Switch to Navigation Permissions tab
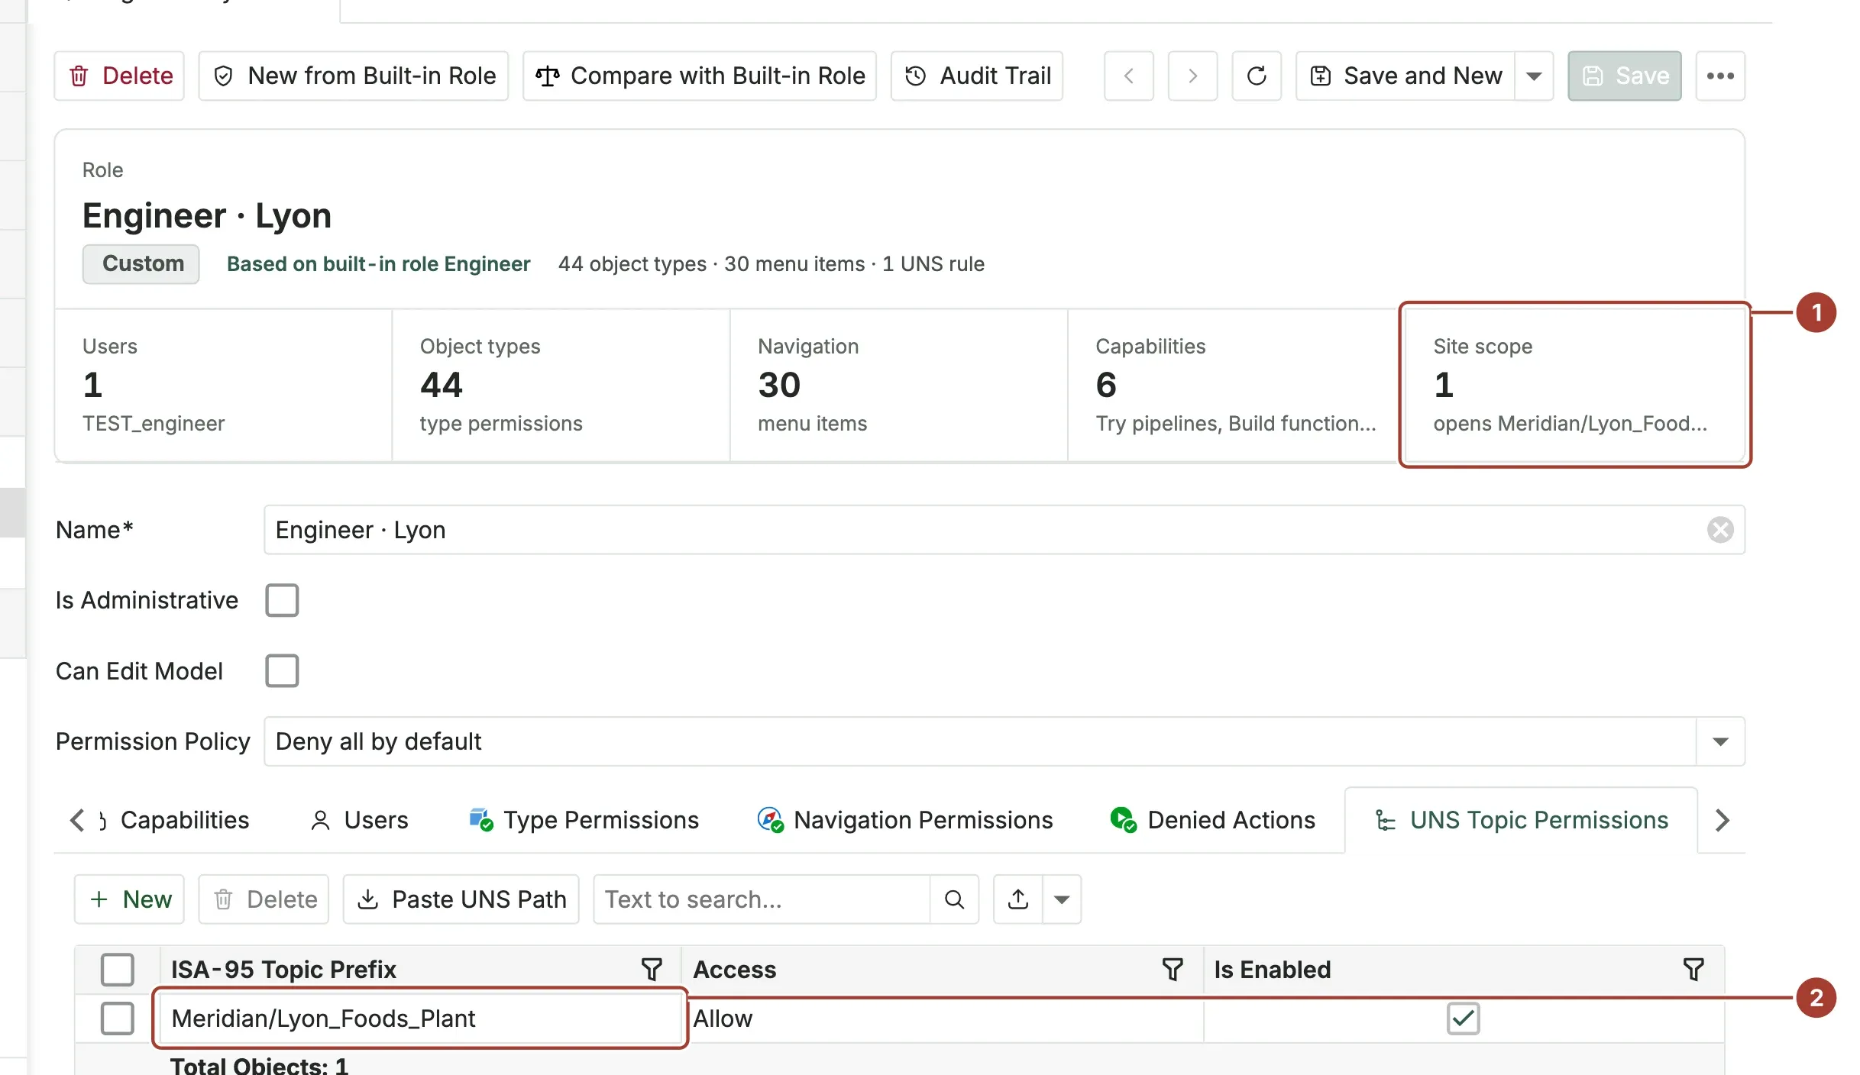This screenshot has height=1075, width=1860. (x=905, y=820)
